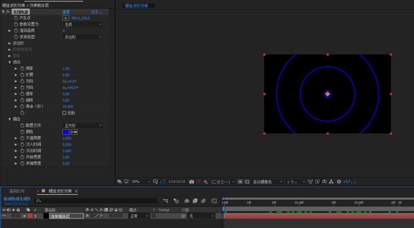Open the 配置文件 dropdown showing 正方形
This screenshot has width=414, height=228.
coord(83,125)
